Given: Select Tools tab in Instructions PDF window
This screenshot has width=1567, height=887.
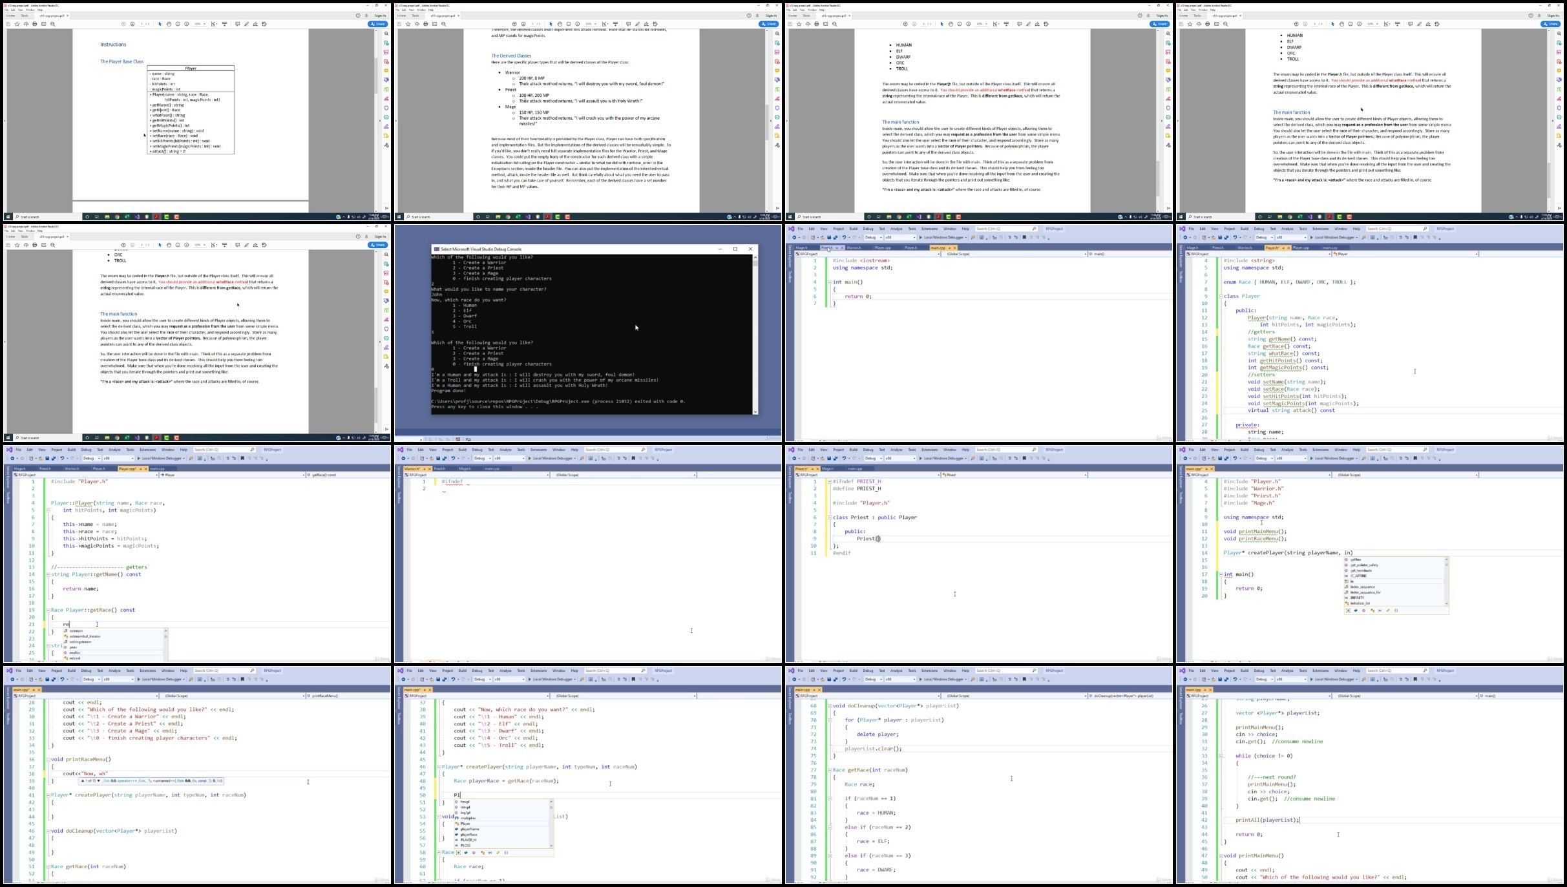Looking at the screenshot, I should pyautogui.click(x=24, y=16).
